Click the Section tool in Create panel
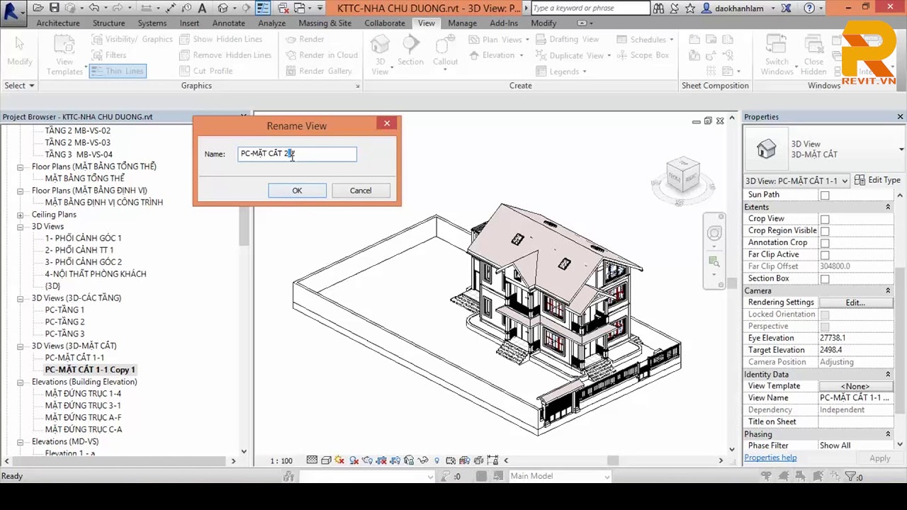Viewport: 907px width, 510px height. (x=410, y=51)
